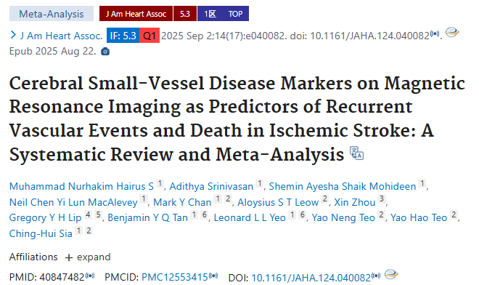
Task: Click the broadcast icon after the bottom DOI link
Action: tap(376, 276)
